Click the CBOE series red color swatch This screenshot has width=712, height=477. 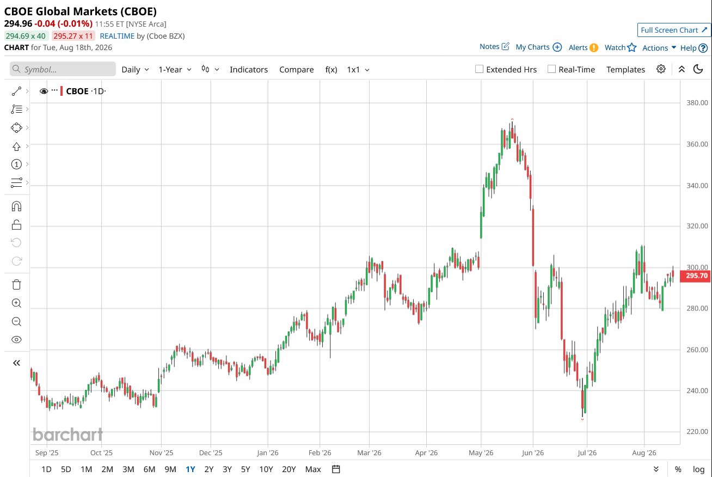(62, 91)
